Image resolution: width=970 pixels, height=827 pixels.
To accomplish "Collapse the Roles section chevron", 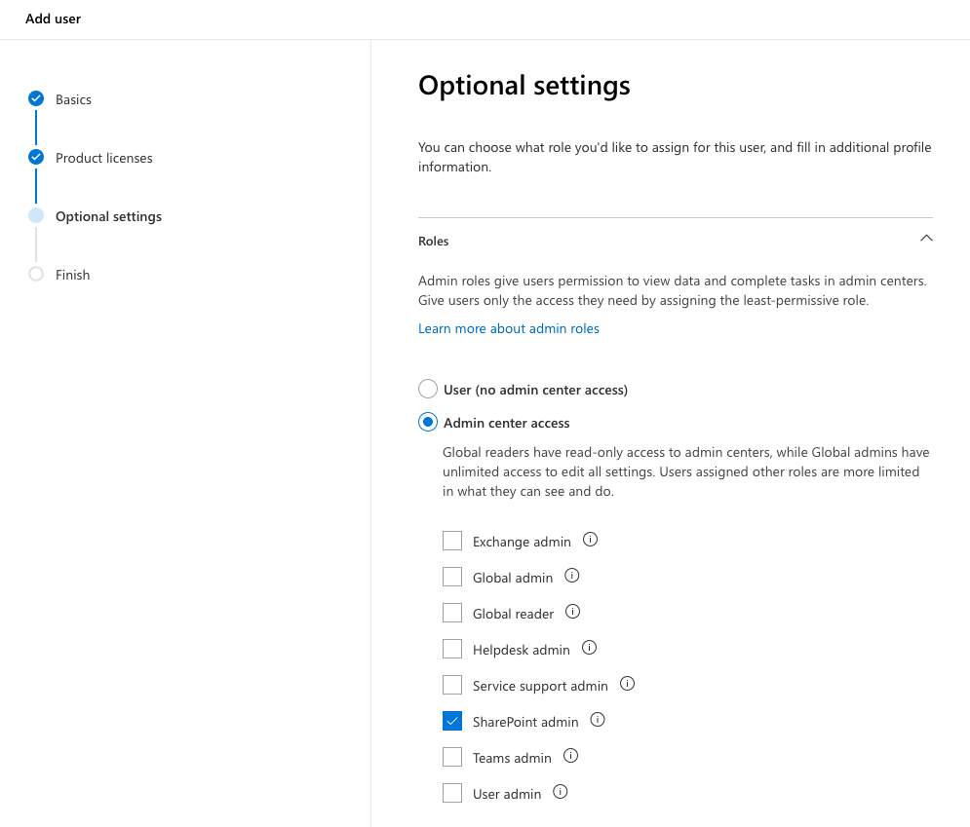I will click(x=926, y=238).
